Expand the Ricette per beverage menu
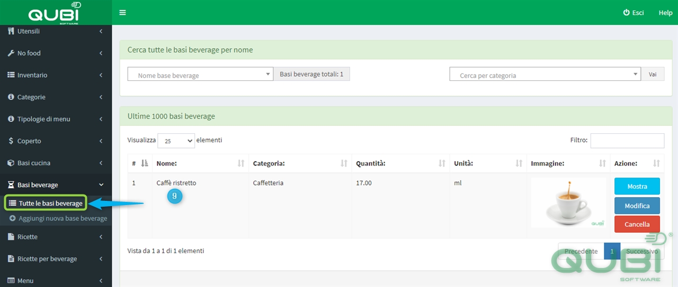The image size is (678, 287). coord(56,259)
